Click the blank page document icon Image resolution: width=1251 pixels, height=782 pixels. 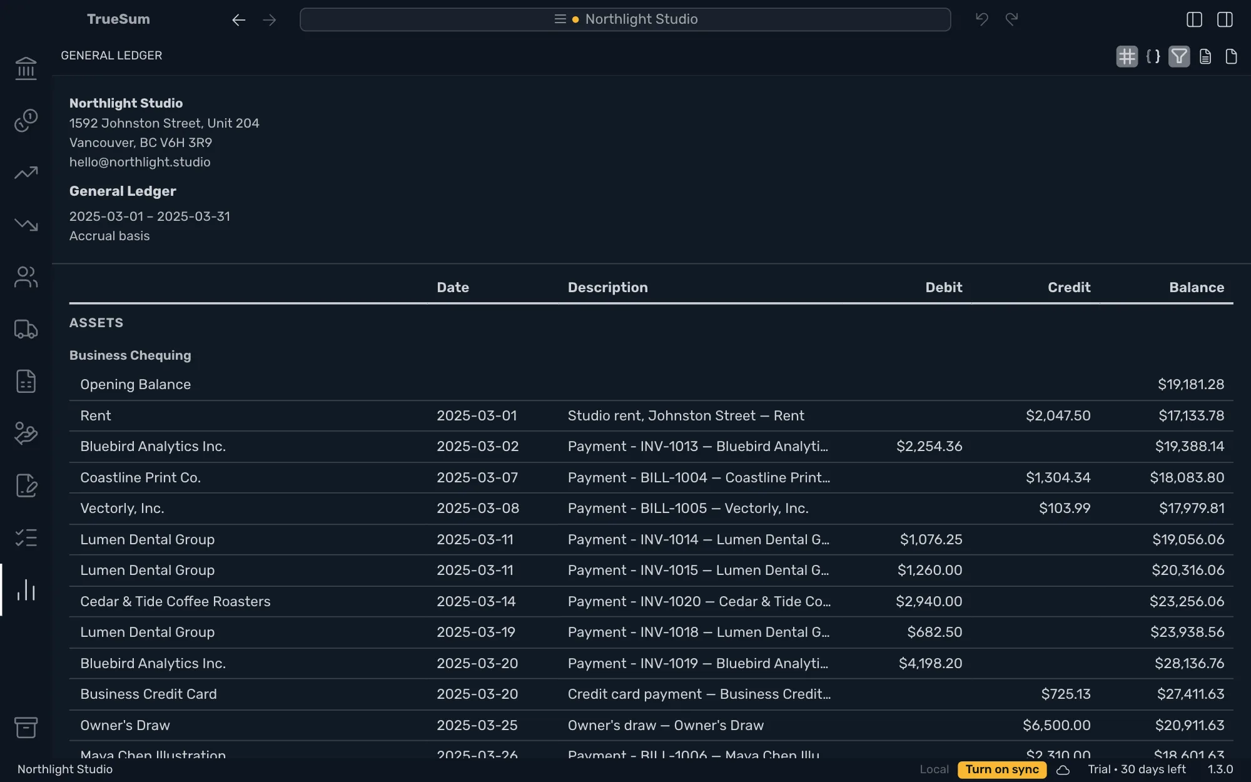point(1231,56)
